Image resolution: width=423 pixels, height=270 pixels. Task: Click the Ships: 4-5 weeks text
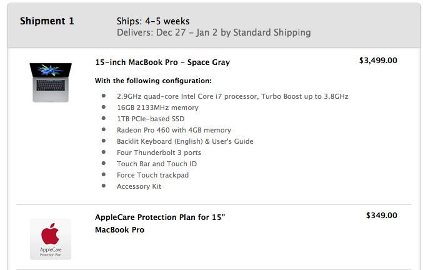pyautogui.click(x=153, y=21)
